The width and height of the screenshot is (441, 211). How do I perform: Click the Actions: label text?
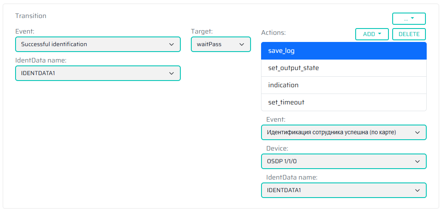pos(273,32)
